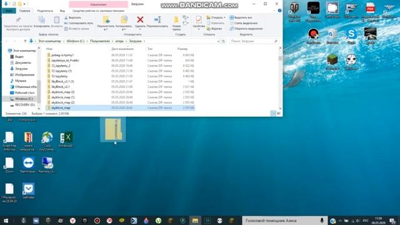Click the Вставить ярлык (Paste shortcut) button
Screen dimensions: 400x225
tap(76, 29)
